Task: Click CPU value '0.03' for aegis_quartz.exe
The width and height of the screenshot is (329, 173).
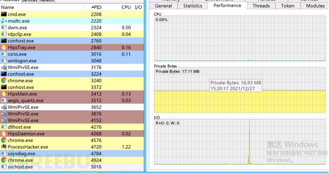Action: pyautogui.click(x=126, y=101)
